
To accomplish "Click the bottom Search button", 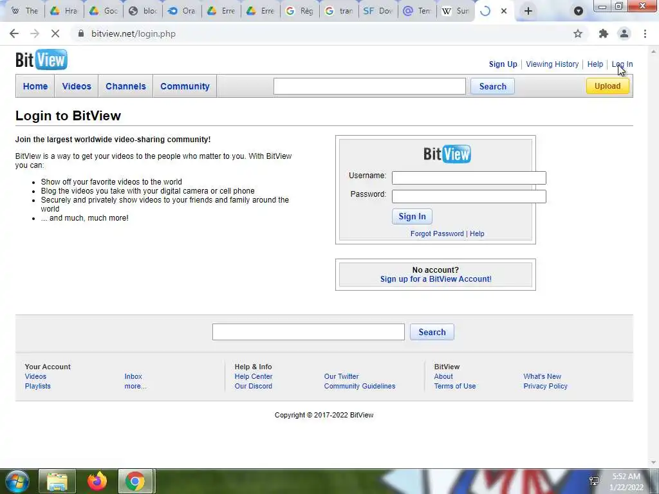I will (x=432, y=332).
